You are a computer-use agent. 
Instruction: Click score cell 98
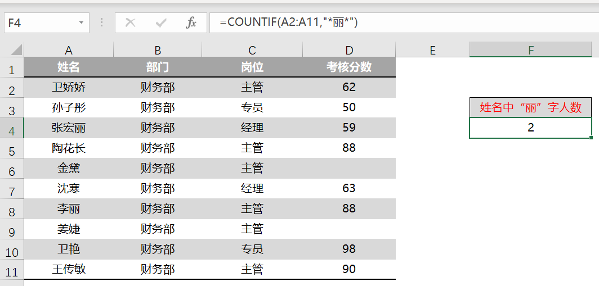pyautogui.click(x=349, y=249)
